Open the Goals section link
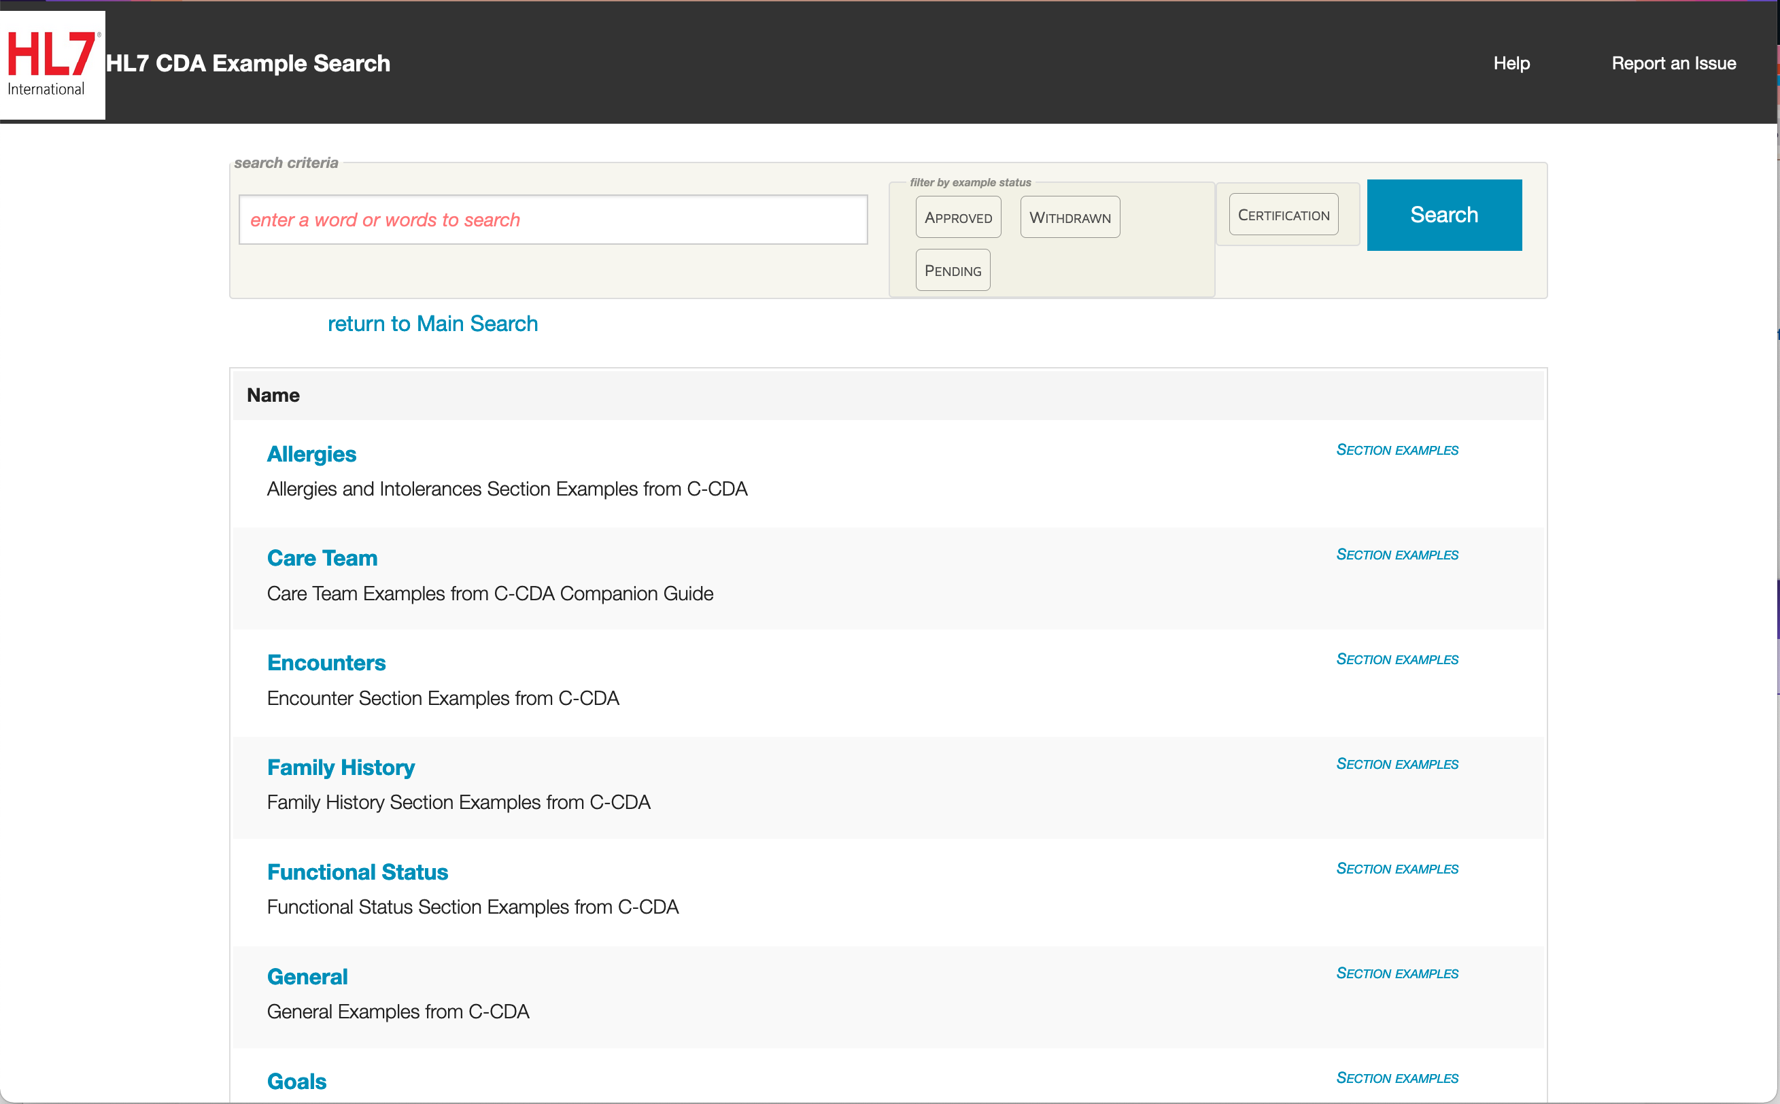 [296, 1082]
